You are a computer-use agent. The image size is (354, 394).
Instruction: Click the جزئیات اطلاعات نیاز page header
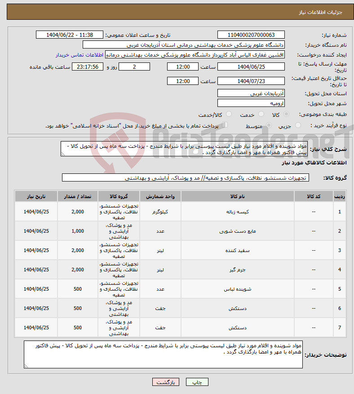click(320, 12)
